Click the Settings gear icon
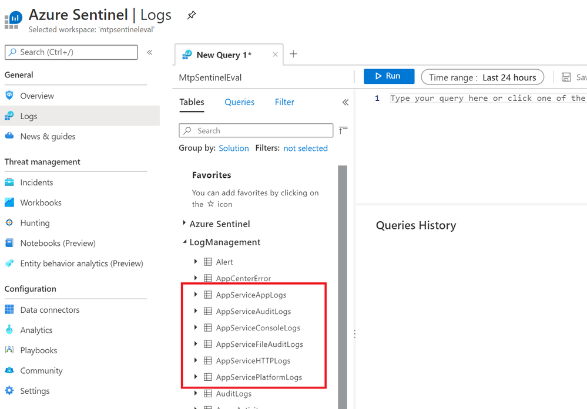This screenshot has width=587, height=409. (9, 391)
